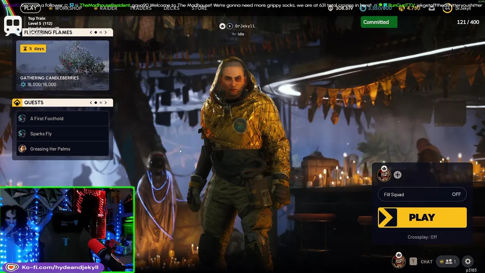This screenshot has height=273, width=485.
Task: Open the mail envelope icon
Action: 432,8
